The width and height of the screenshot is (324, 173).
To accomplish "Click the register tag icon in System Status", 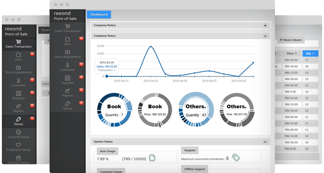I will tap(236, 158).
